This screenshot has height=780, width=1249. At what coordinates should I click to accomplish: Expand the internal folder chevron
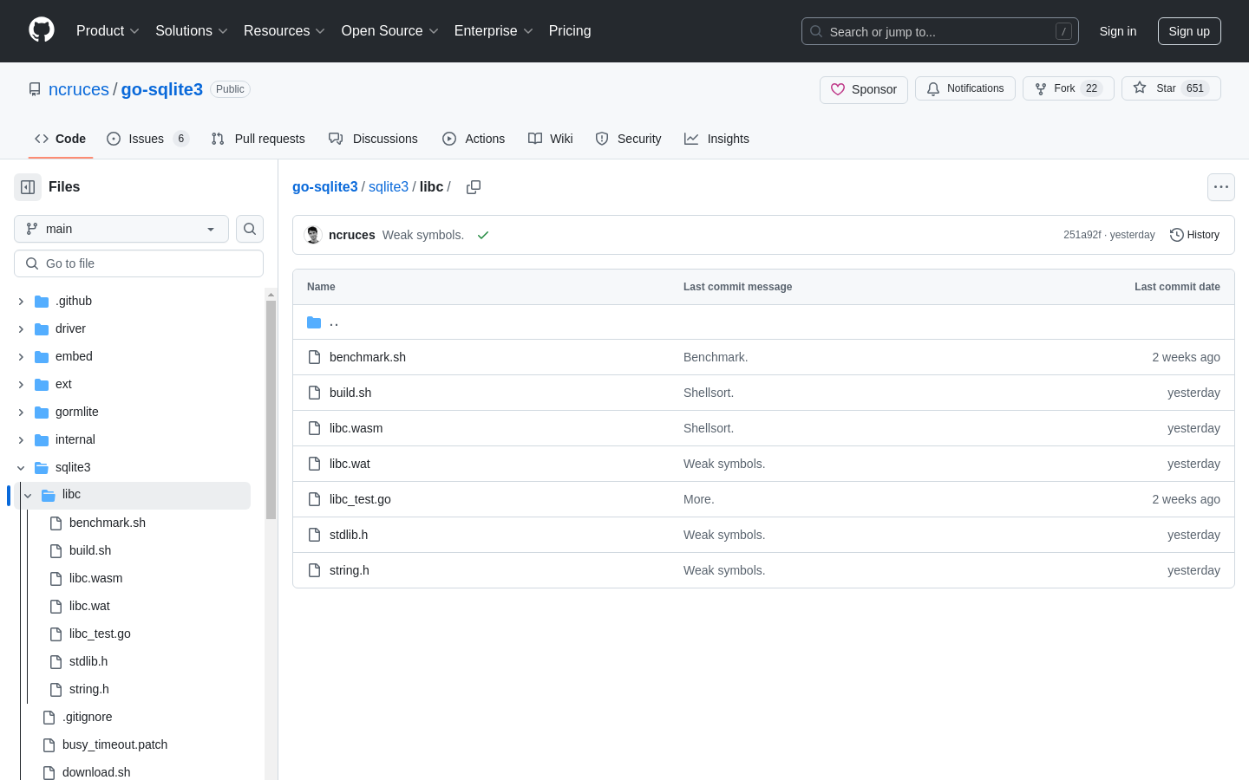coord(21,440)
